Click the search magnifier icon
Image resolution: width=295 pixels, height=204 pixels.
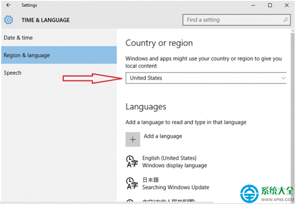(286, 20)
